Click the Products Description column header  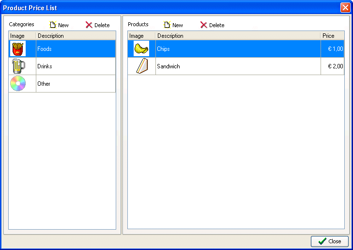point(238,36)
